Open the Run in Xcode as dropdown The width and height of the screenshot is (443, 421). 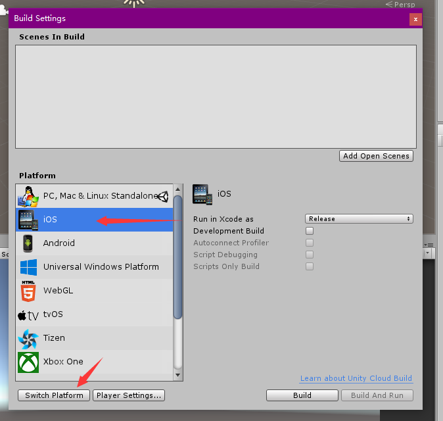coord(359,219)
